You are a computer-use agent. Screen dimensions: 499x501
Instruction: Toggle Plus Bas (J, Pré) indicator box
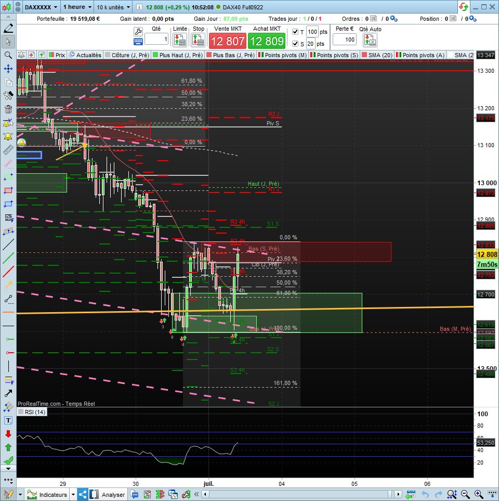point(209,55)
